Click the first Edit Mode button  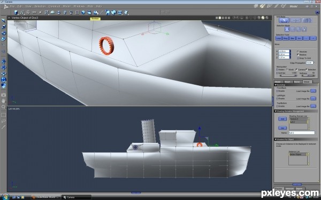point(284,20)
